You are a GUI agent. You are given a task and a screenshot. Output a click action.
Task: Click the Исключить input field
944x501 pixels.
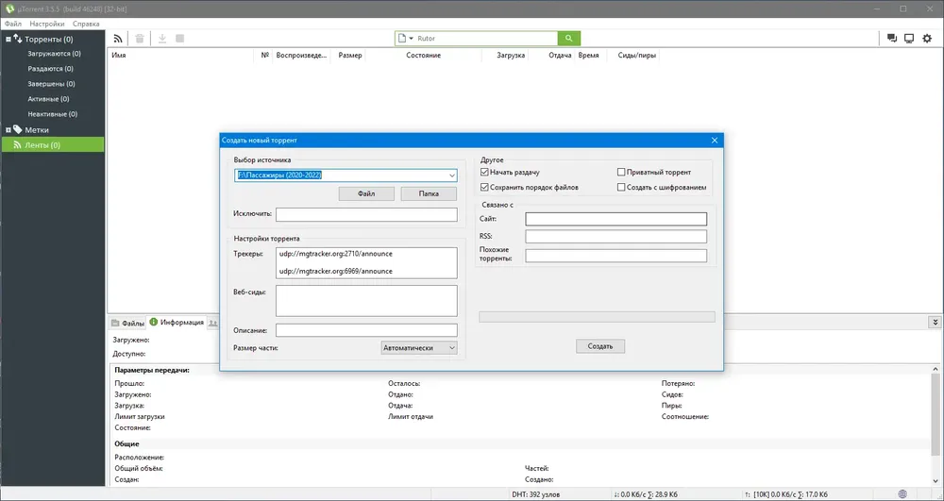(366, 214)
